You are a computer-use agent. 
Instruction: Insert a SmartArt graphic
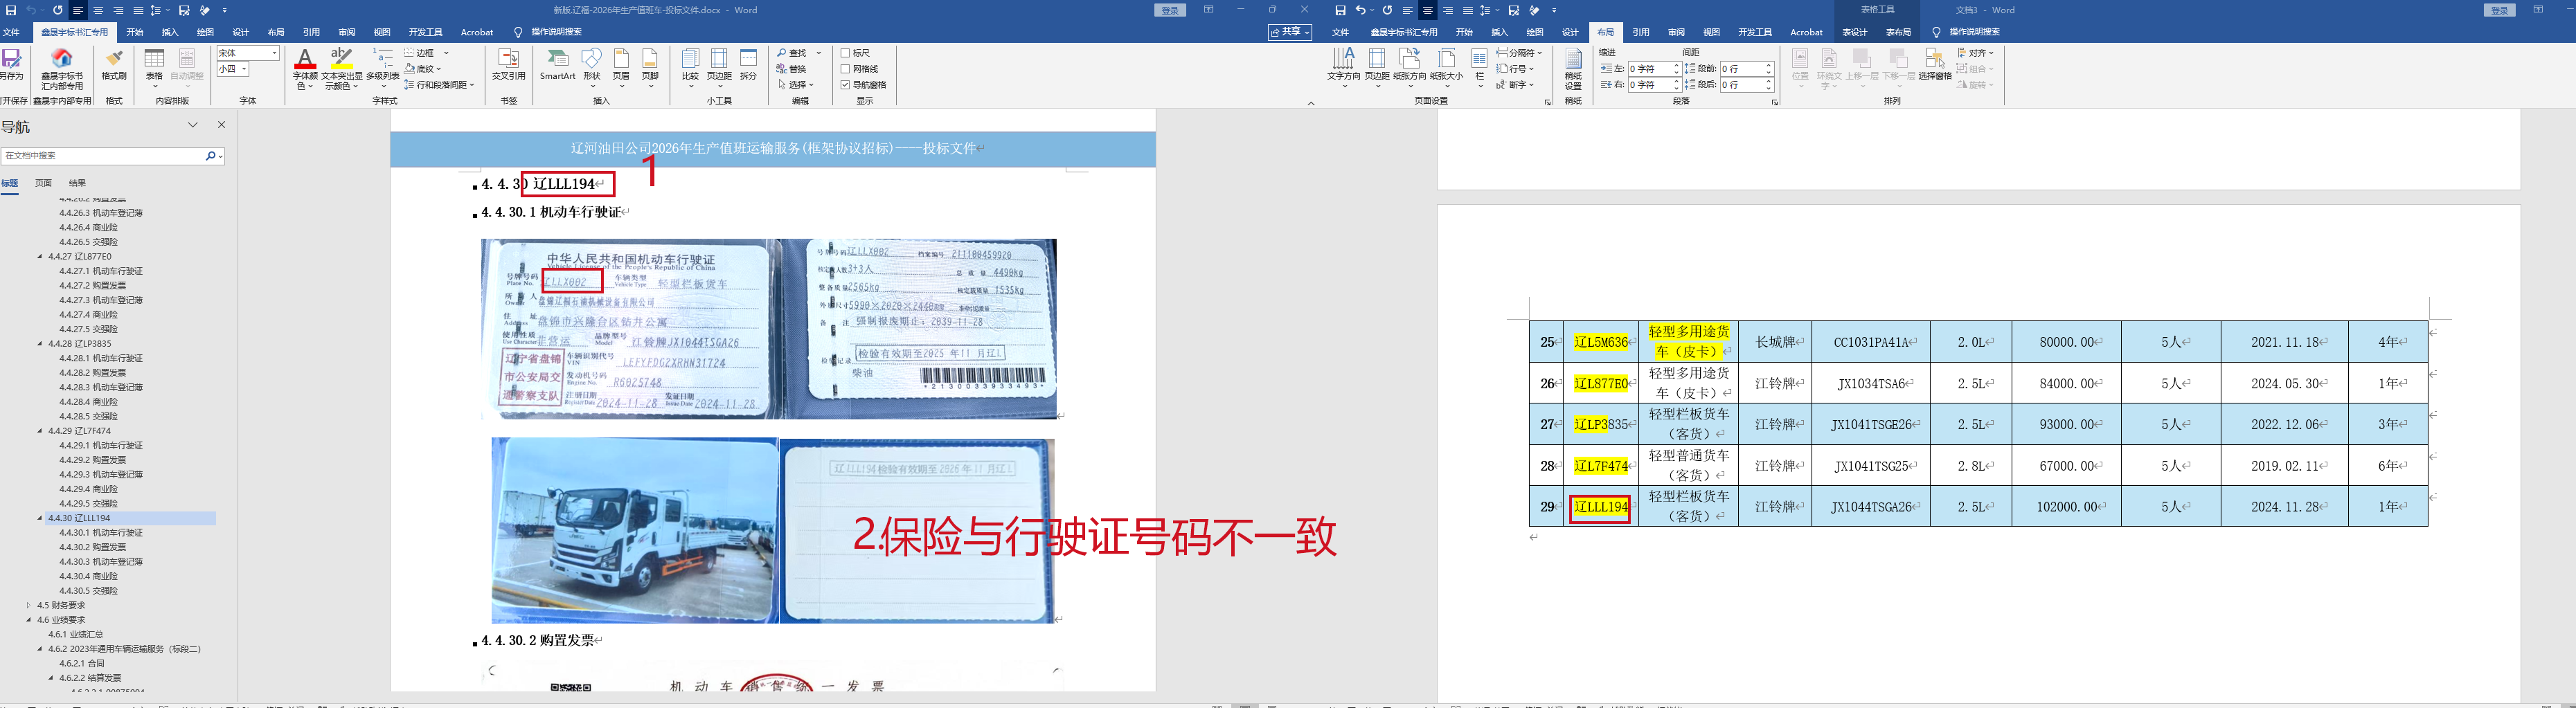pyautogui.click(x=557, y=65)
